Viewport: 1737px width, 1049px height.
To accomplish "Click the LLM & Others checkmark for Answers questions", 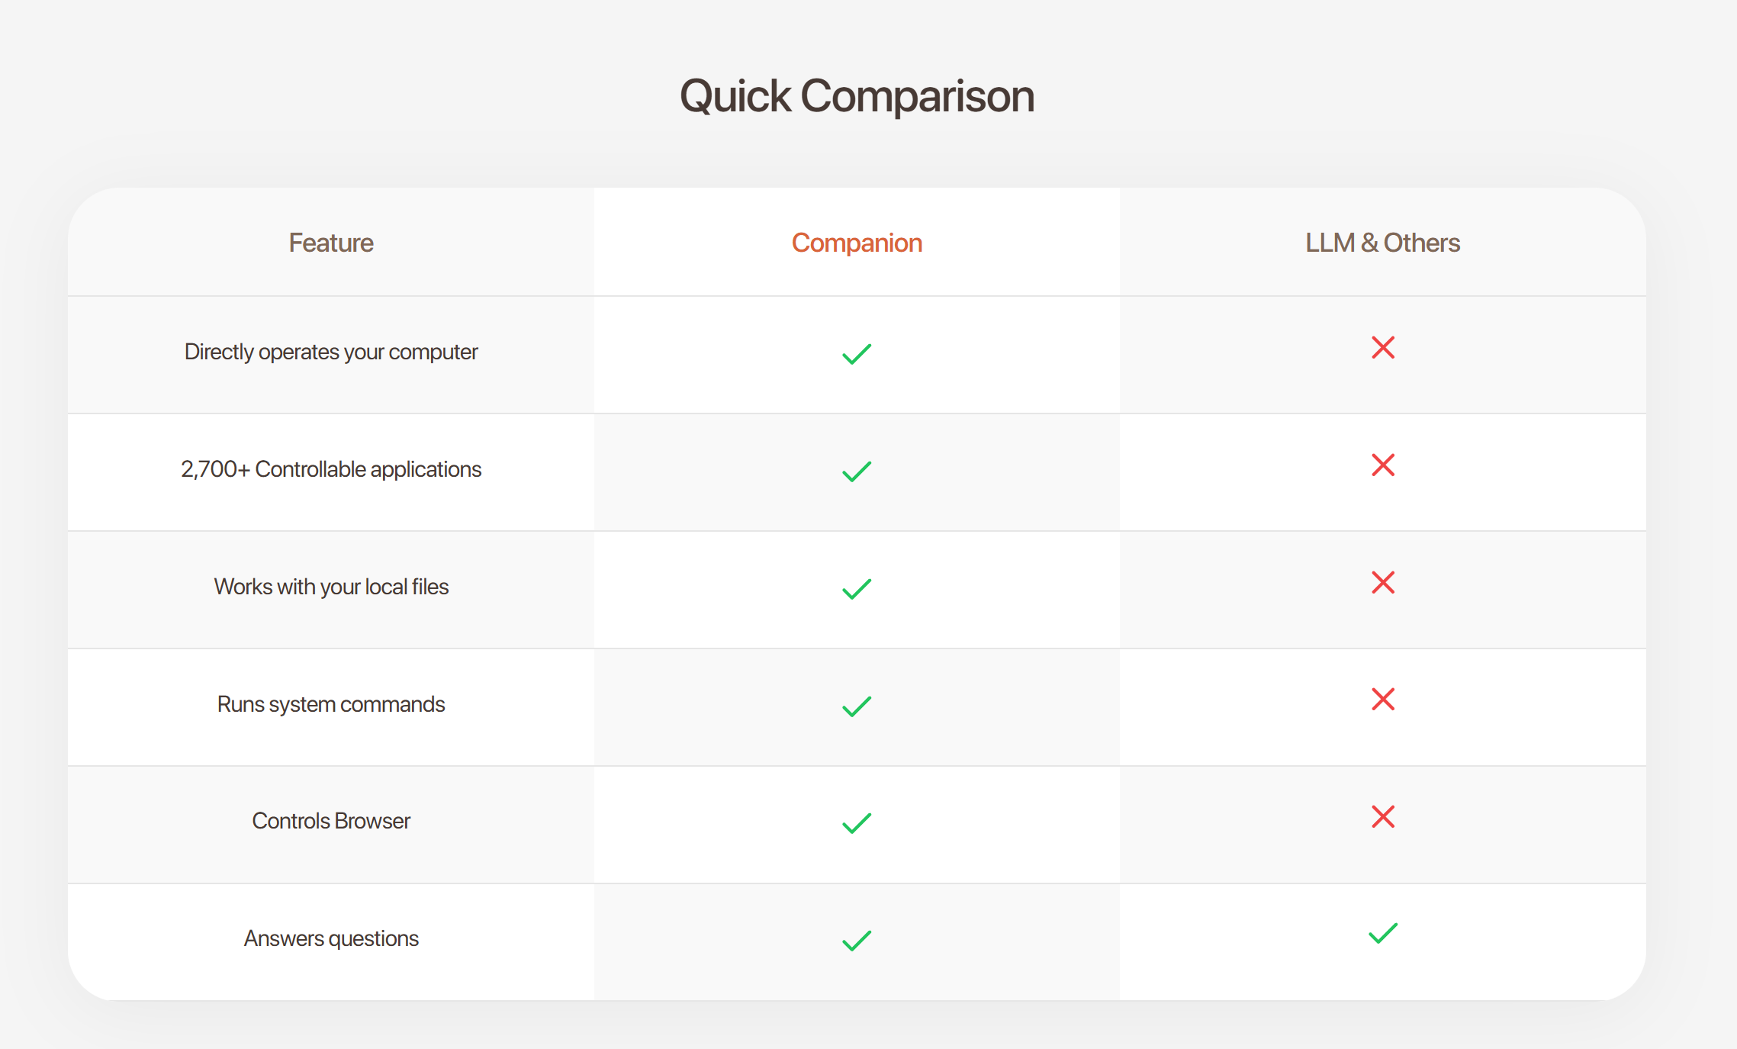I will tap(1382, 934).
